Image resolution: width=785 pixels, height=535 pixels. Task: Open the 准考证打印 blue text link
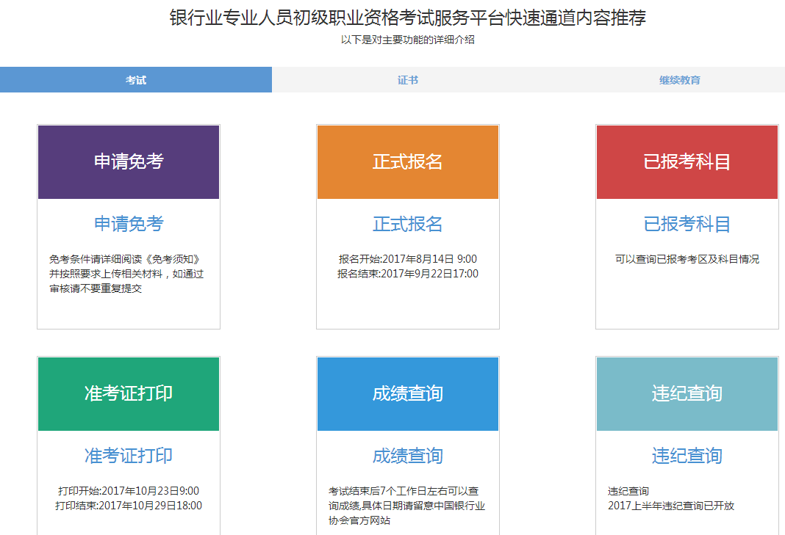click(x=129, y=456)
